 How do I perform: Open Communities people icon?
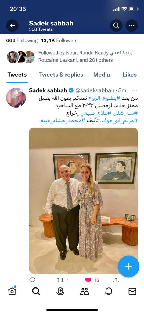pos(85,291)
